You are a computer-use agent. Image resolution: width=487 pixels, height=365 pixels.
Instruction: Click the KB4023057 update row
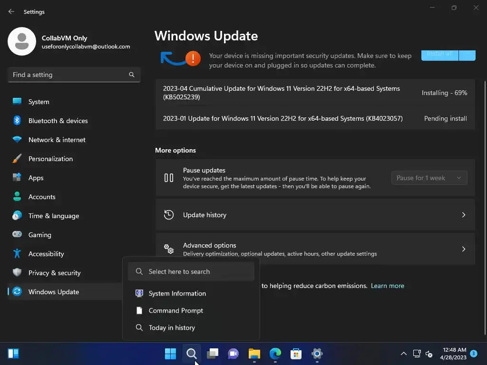click(x=315, y=118)
